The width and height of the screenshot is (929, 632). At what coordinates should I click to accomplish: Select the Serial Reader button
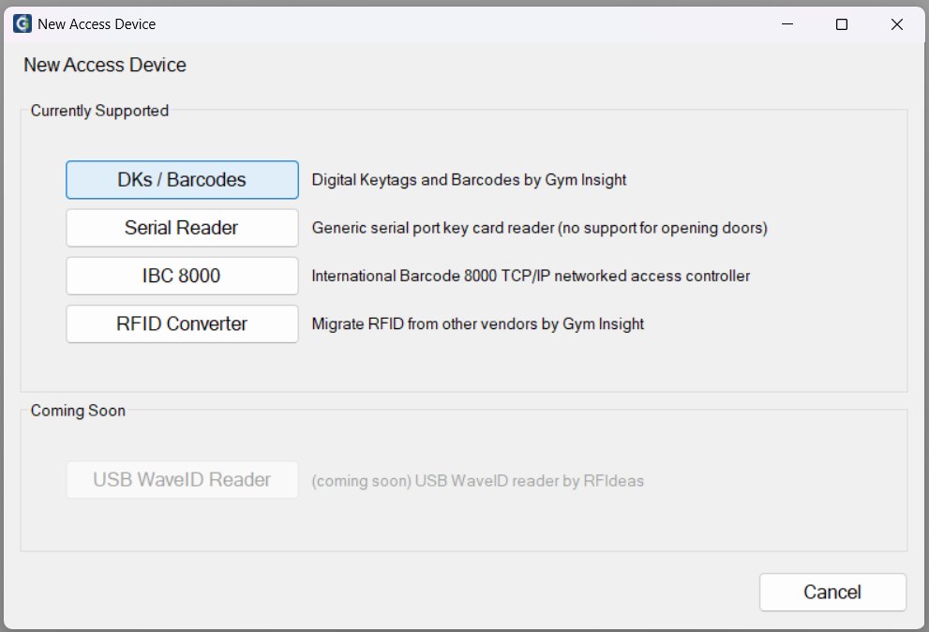182,228
